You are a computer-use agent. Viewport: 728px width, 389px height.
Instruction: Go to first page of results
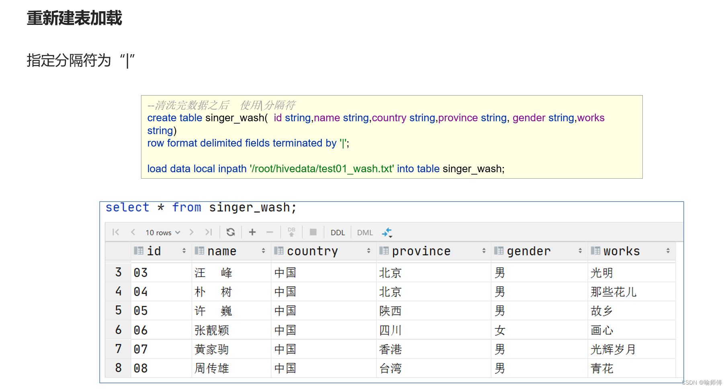tap(116, 232)
